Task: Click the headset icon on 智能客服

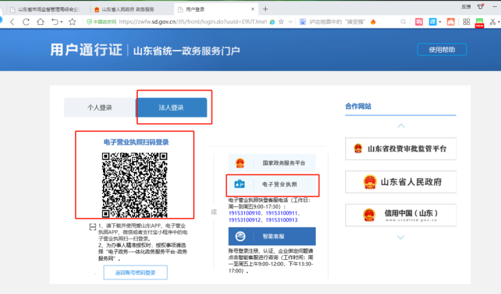Action: pos(240,236)
